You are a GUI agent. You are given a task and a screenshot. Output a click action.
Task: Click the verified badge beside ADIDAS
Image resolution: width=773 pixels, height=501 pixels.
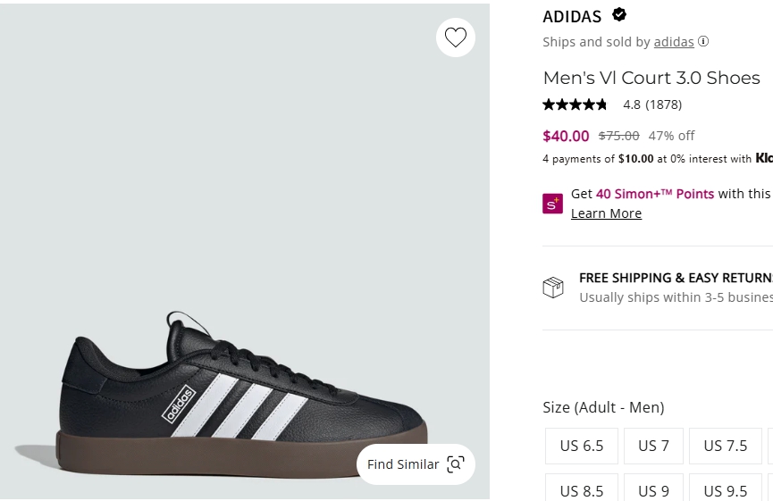point(619,15)
